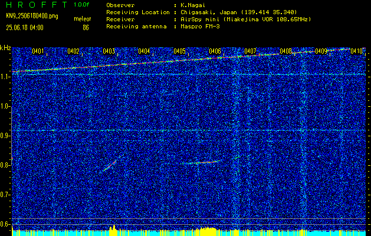Click the 0.7 kHz axis label
The width and height of the screenshot is (371, 236).
point(5,195)
